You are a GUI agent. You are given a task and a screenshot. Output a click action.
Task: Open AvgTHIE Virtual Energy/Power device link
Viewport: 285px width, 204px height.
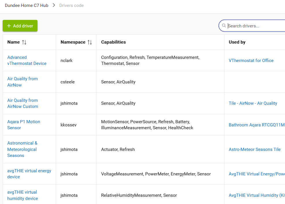point(257,174)
